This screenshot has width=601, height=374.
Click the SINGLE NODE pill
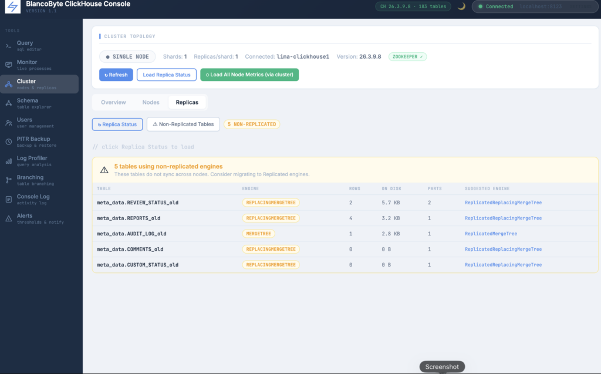click(x=127, y=57)
